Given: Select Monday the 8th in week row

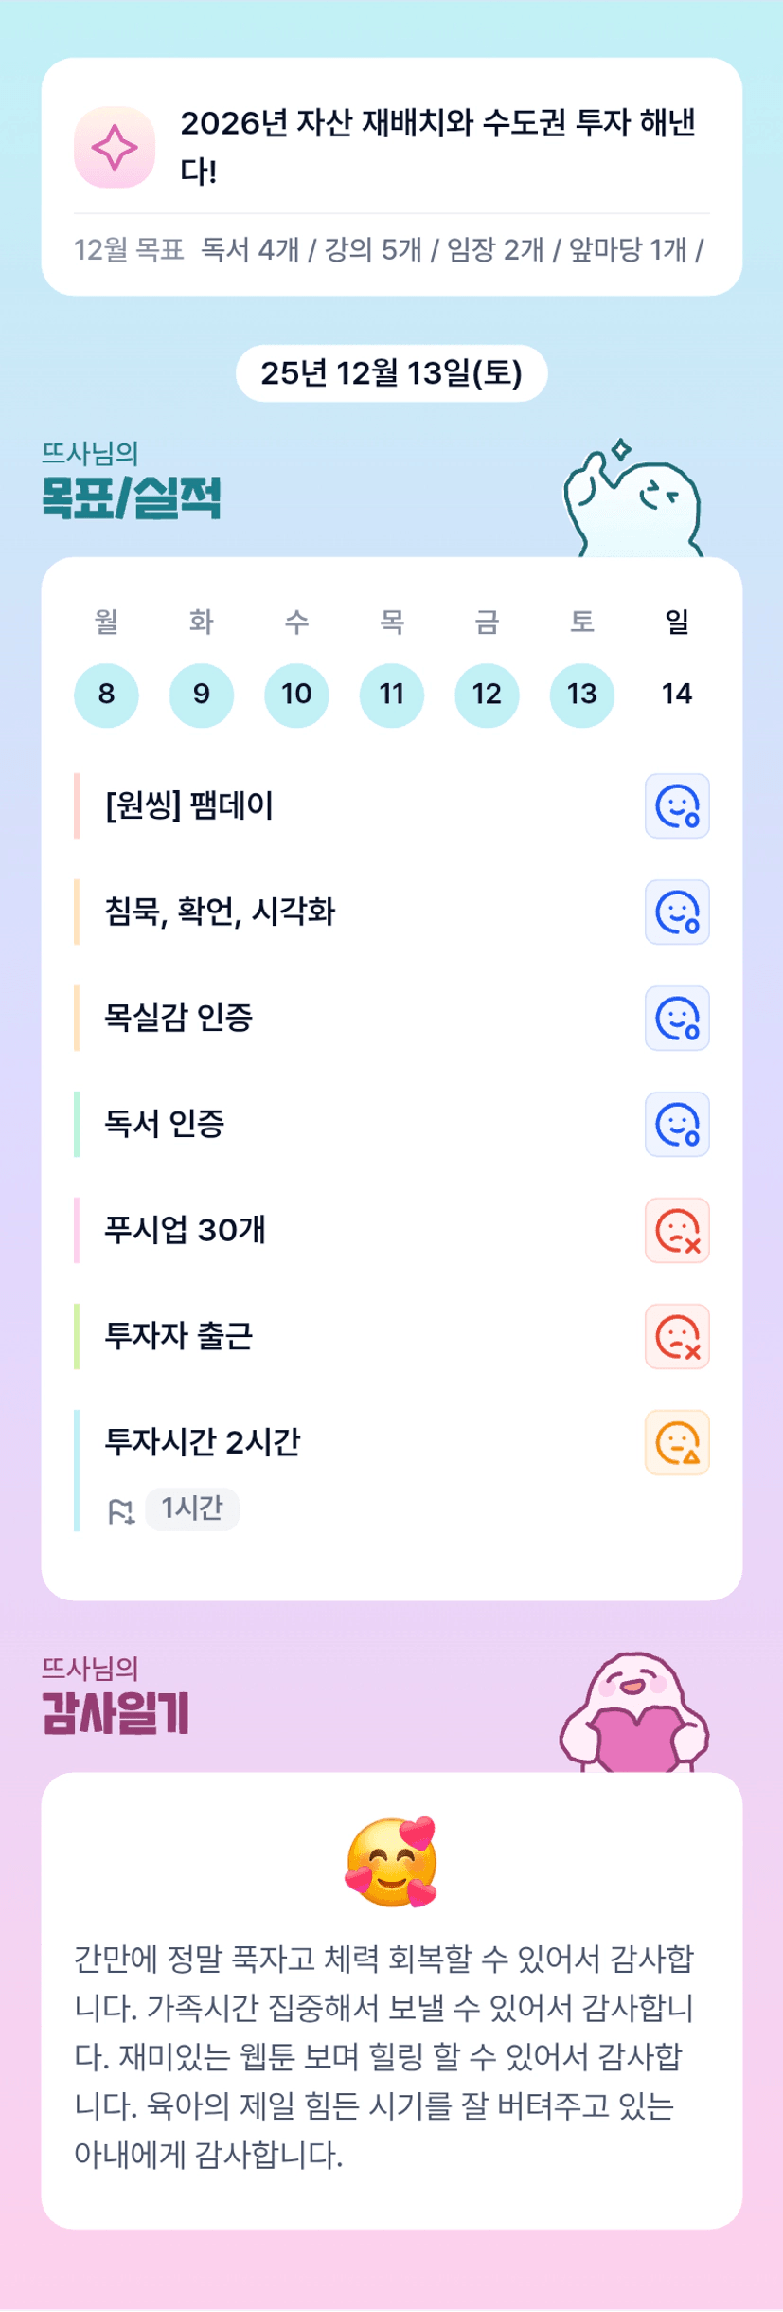Looking at the screenshot, I should coord(106,695).
